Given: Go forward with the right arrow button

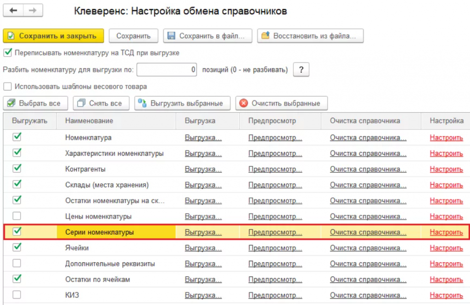Looking at the screenshot, I should click(x=33, y=11).
